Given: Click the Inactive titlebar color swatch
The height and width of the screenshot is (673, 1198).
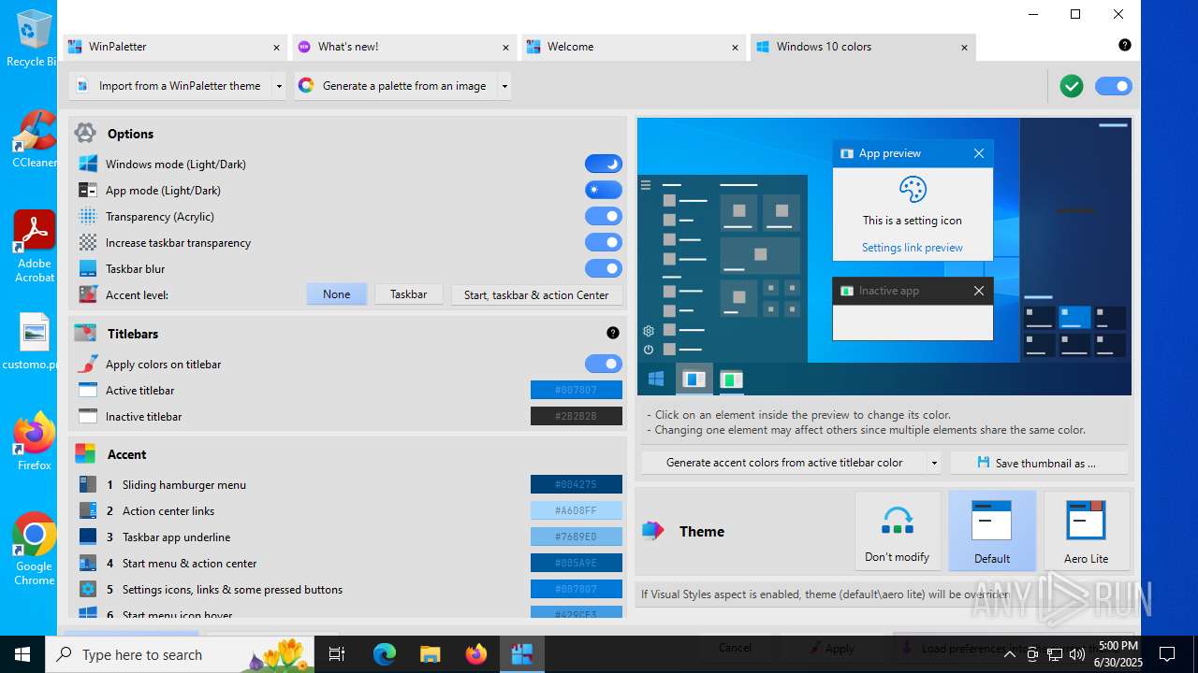Looking at the screenshot, I should coord(577,416).
